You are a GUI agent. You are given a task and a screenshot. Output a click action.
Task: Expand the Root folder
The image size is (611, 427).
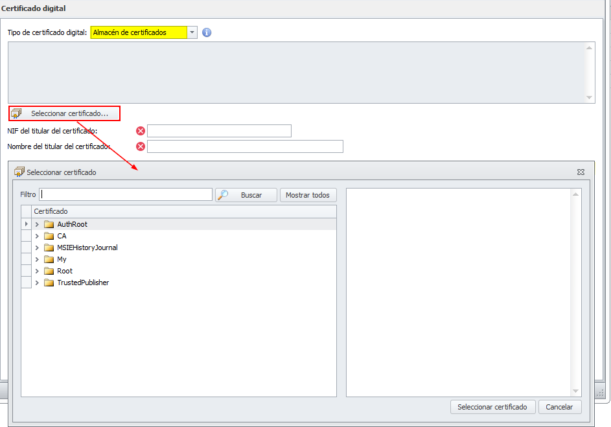coord(37,271)
